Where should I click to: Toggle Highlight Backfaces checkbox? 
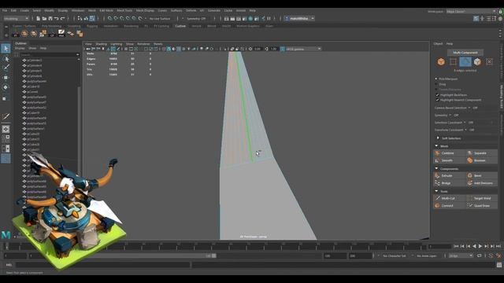click(x=438, y=95)
